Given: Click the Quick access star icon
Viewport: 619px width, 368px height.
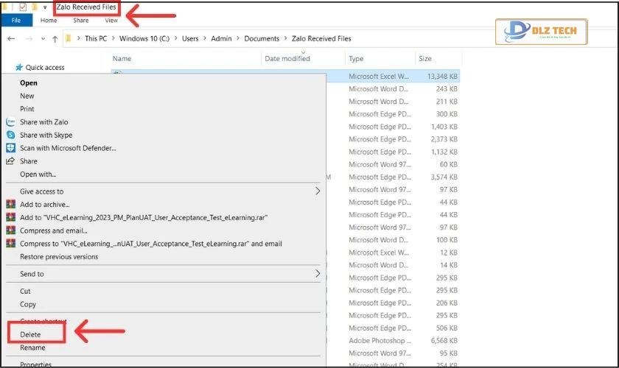Looking at the screenshot, I should coord(19,68).
